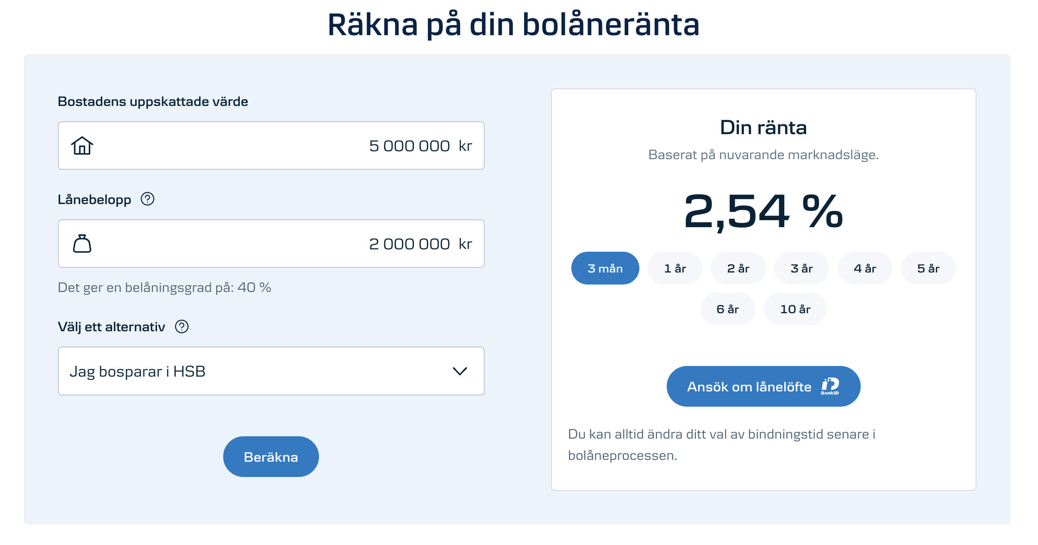Click the dropdown chevron arrow
1038x545 pixels.
point(460,371)
